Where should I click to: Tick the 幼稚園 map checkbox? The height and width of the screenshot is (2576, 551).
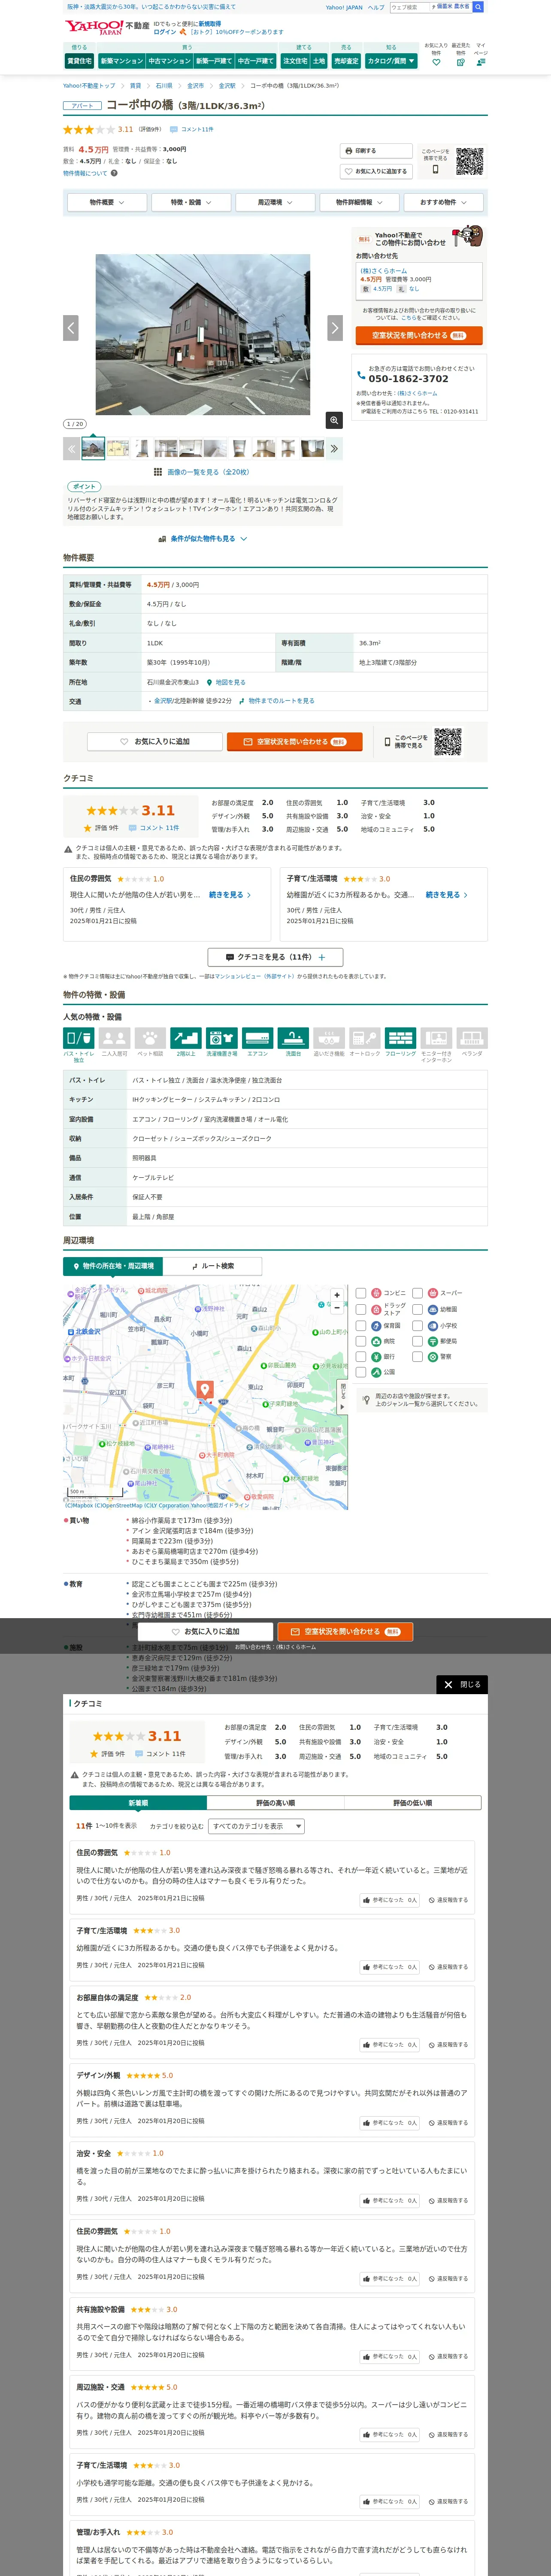pyautogui.click(x=418, y=1309)
